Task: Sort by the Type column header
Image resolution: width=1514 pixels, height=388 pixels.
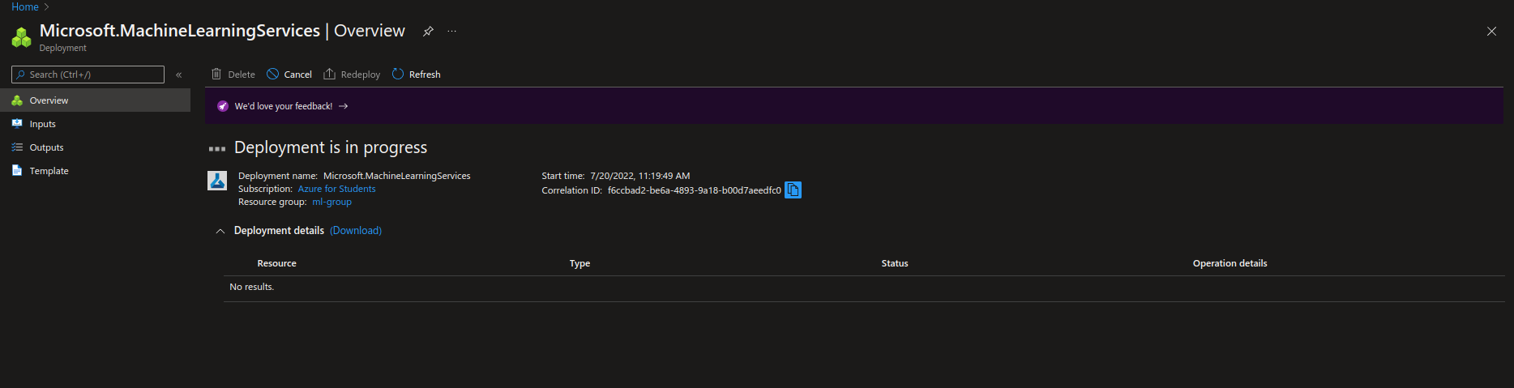Action: pos(580,263)
